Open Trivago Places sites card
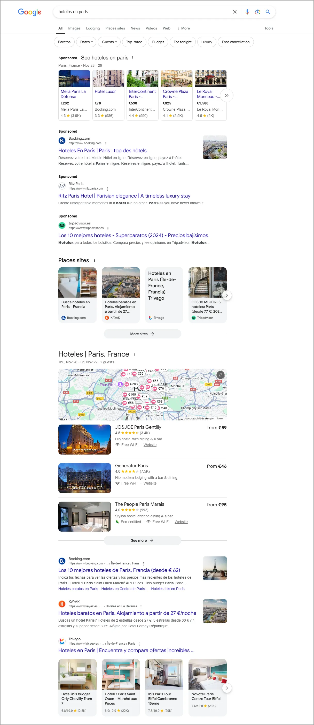Screen dimensions: 314x725 164,295
